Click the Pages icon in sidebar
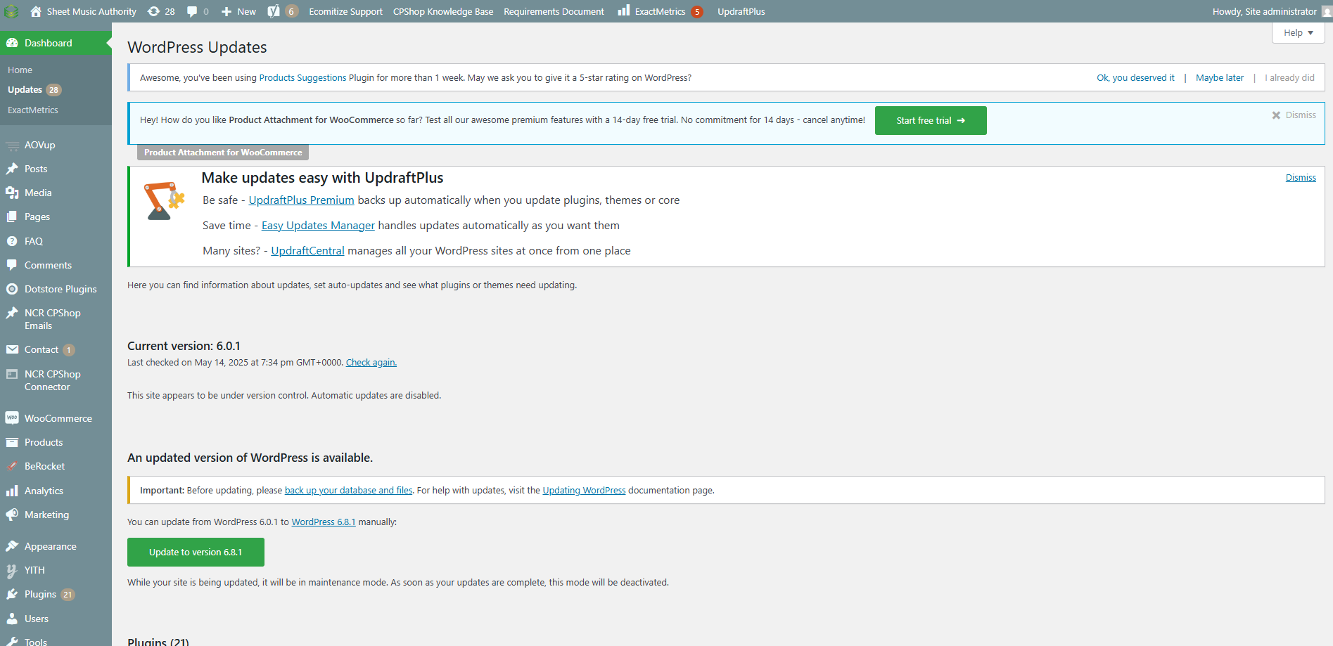Screen dimensions: 1333x646 [12, 217]
